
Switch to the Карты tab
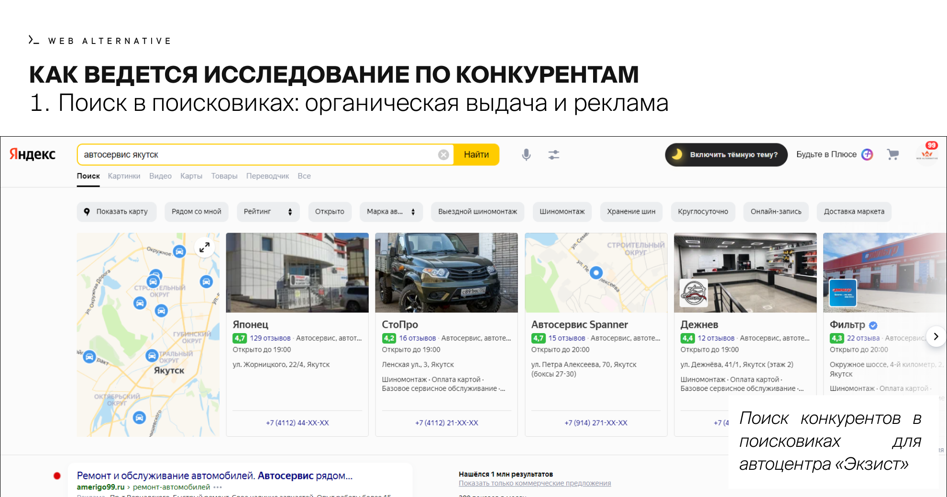(x=191, y=176)
